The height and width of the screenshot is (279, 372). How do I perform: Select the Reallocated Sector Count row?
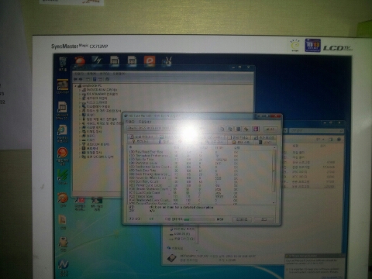coord(201,167)
